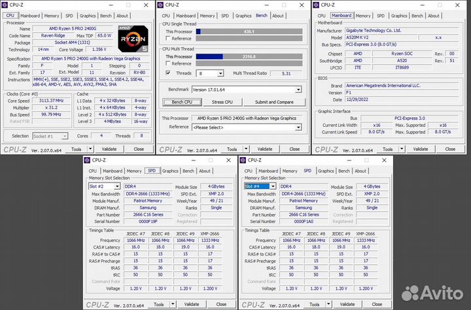Image resolution: width=471 pixels, height=310 pixels.
Task: Click Tools button in the Bench window
Action: coord(232,149)
